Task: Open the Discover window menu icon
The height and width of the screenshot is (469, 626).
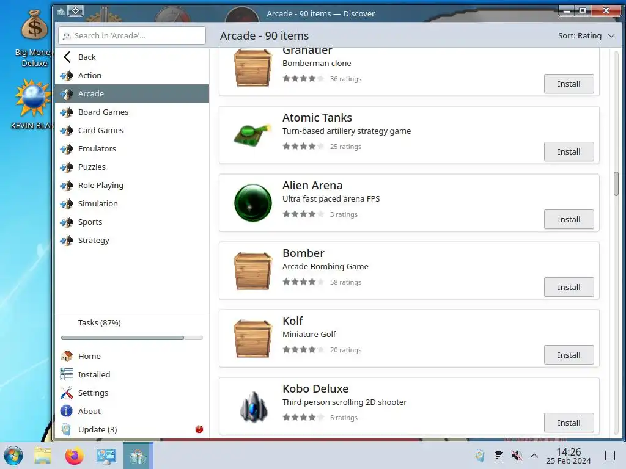Action: click(x=61, y=12)
